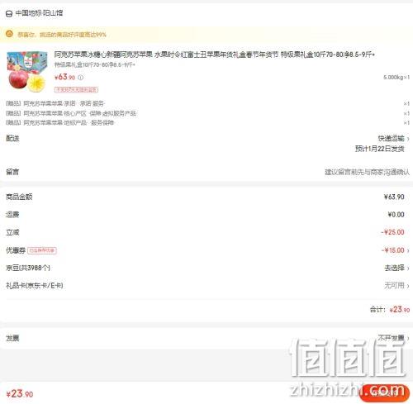This screenshot has height=404, width=413.
Task: Expand the 快递运输 delivery option
Action: [393, 138]
